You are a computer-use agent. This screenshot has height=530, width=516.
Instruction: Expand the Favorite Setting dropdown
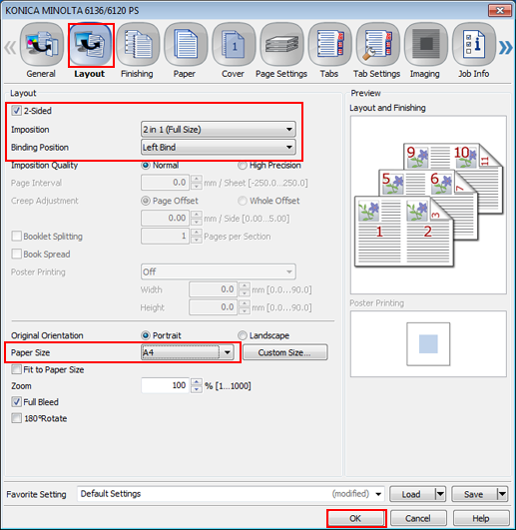click(x=378, y=494)
